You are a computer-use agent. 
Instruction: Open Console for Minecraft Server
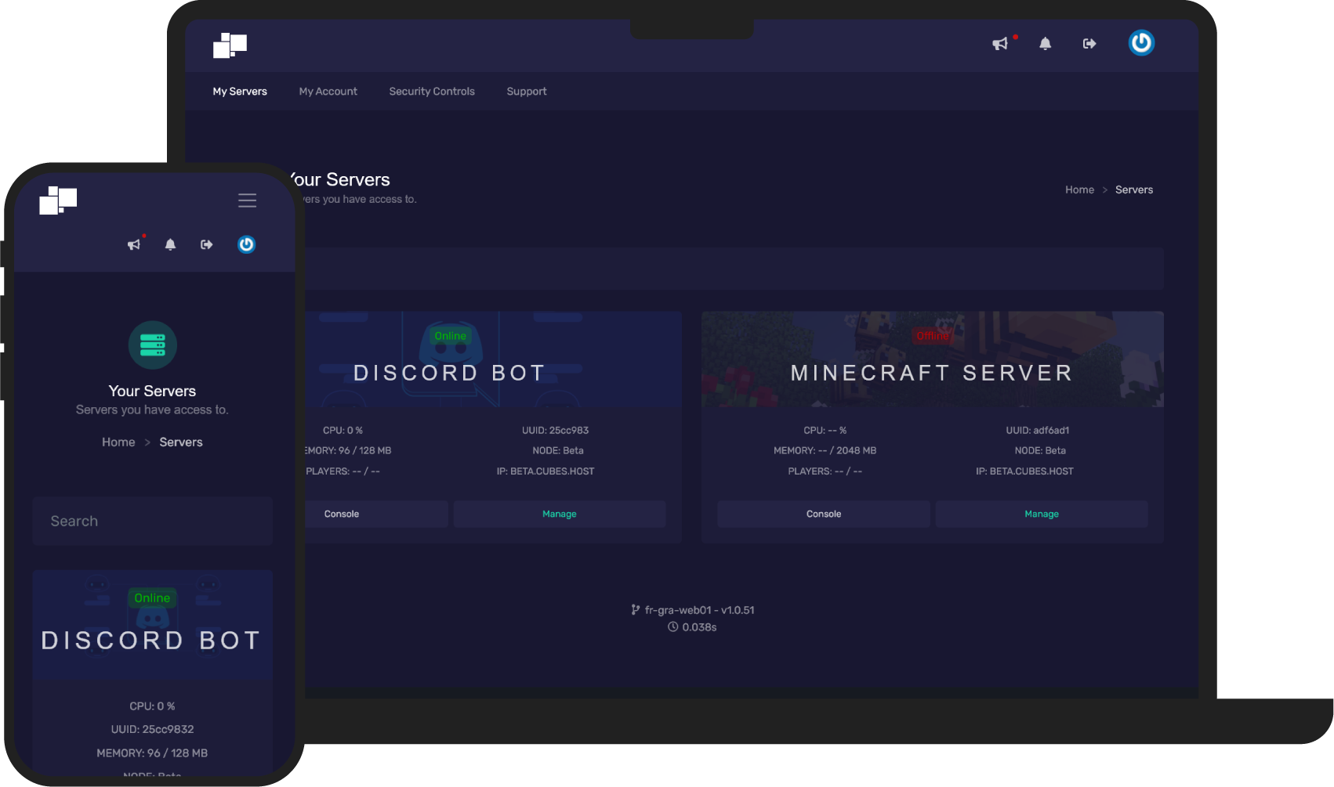pyautogui.click(x=824, y=514)
